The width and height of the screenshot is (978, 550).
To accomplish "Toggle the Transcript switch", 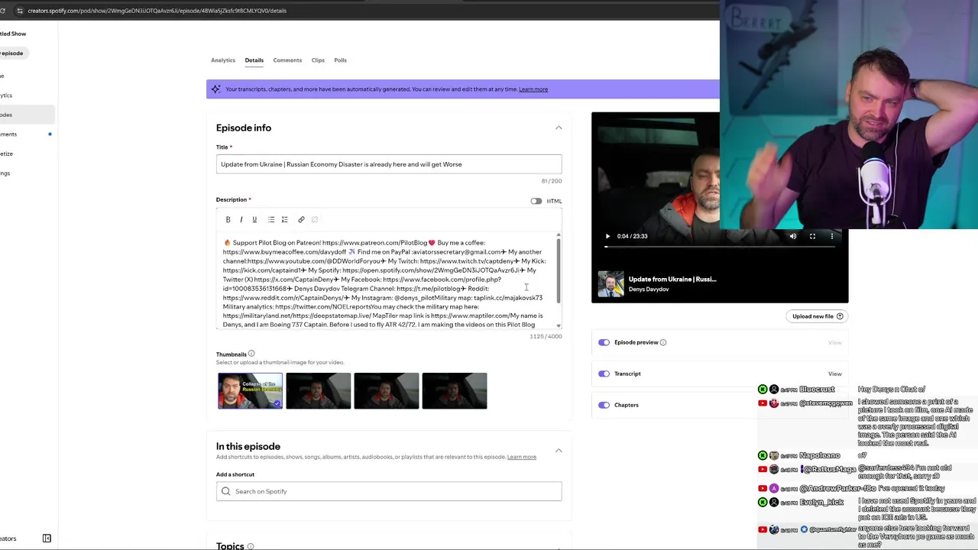I will [x=604, y=374].
